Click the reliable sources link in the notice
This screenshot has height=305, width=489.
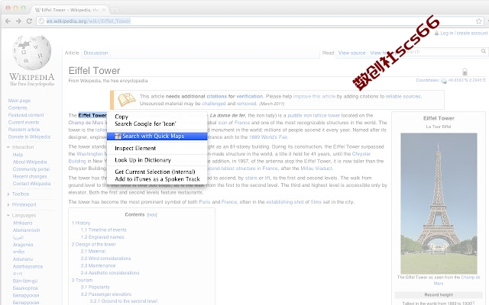click(403, 97)
